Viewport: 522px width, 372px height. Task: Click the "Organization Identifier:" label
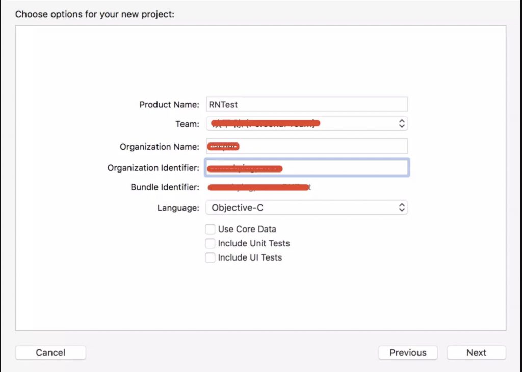[153, 168]
